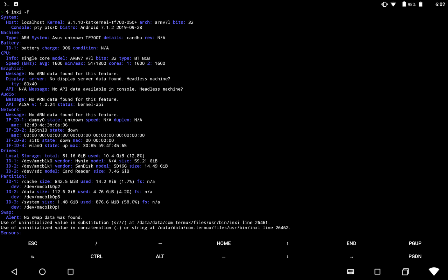Click 'sit0' interface name
448x280 pixels.
[x=34, y=140]
